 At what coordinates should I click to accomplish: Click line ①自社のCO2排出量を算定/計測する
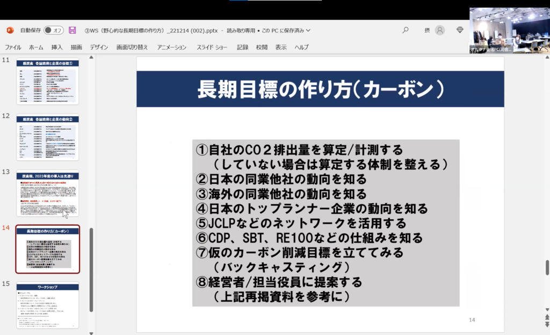[300, 150]
